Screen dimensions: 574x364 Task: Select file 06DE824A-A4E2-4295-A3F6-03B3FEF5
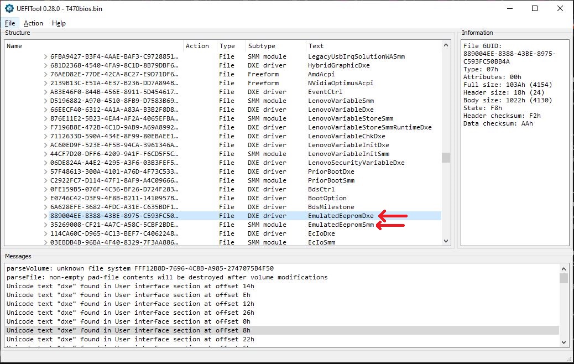[114, 163]
